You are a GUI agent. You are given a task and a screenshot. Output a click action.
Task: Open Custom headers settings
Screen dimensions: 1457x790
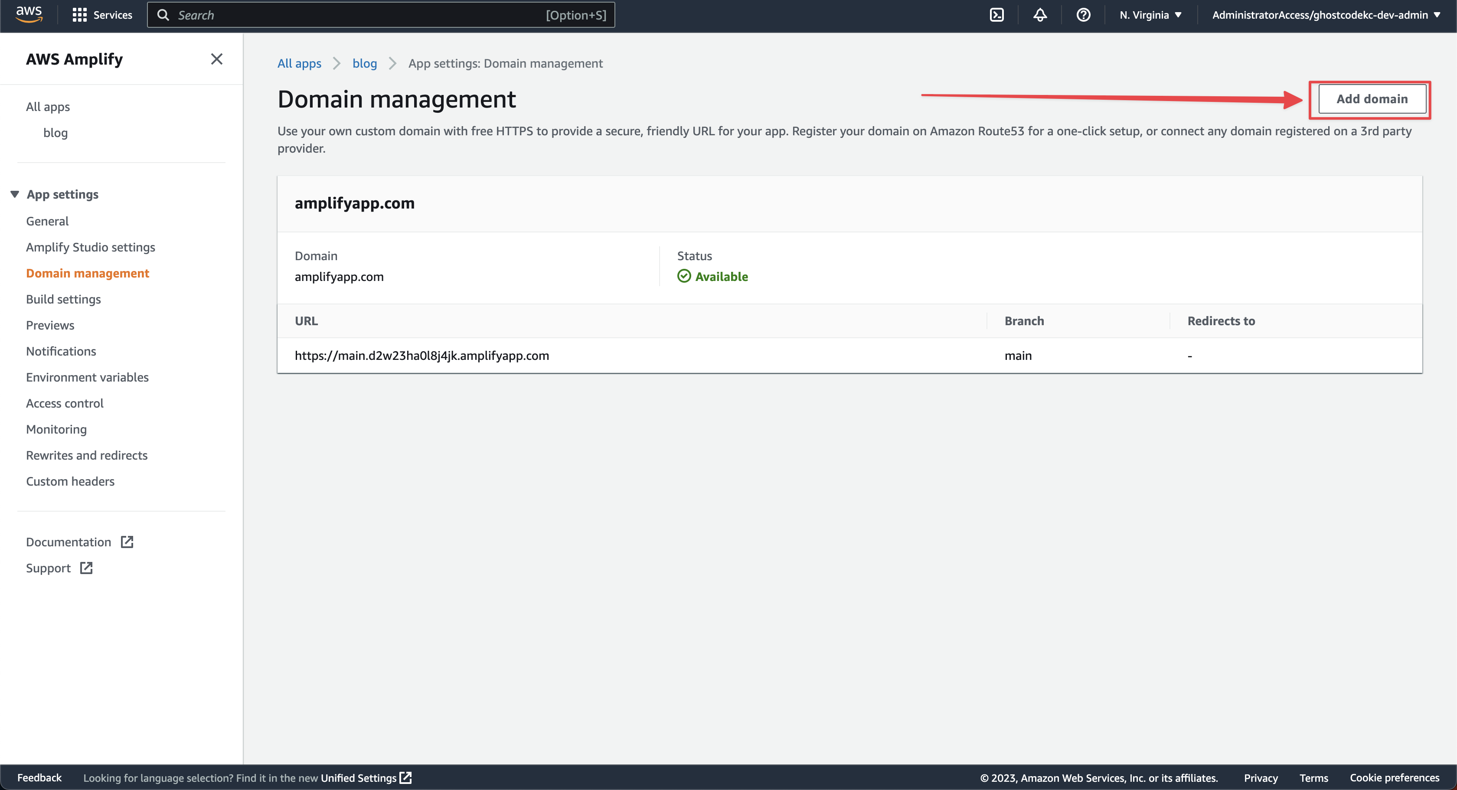[x=70, y=481]
